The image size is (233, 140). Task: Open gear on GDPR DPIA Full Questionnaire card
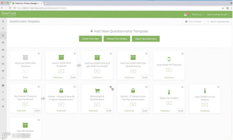tap(147, 54)
